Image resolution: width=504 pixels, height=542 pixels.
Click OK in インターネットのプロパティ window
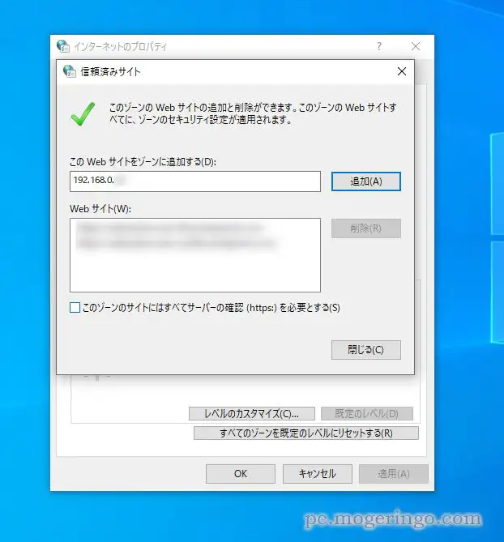tap(241, 474)
